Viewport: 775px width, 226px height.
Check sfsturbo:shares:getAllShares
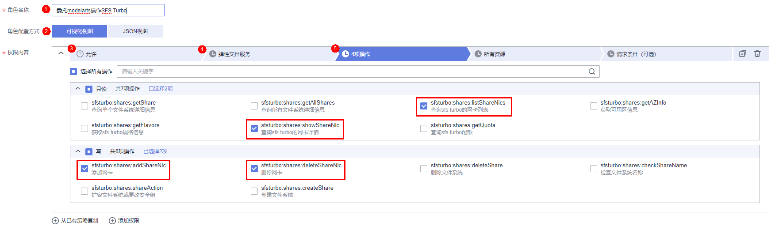[x=254, y=106]
